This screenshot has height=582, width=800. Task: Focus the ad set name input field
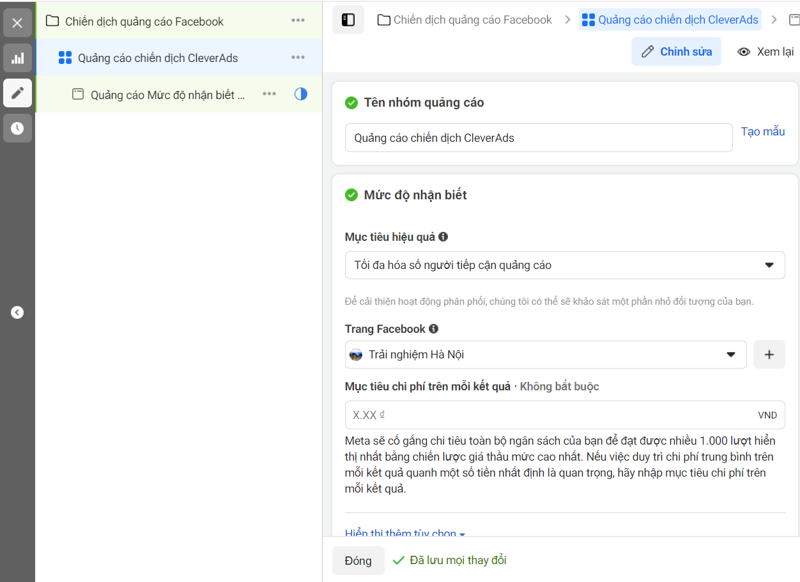[x=539, y=137]
